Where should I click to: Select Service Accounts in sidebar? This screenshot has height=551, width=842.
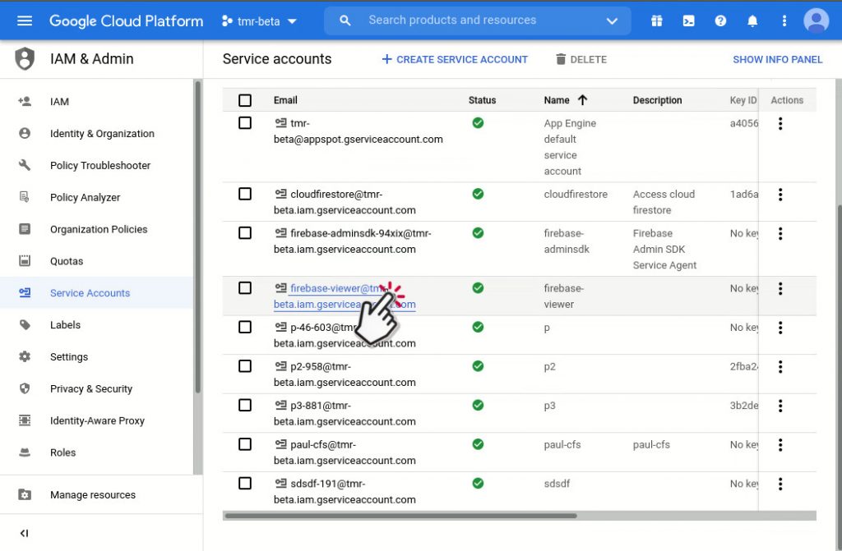click(97, 293)
